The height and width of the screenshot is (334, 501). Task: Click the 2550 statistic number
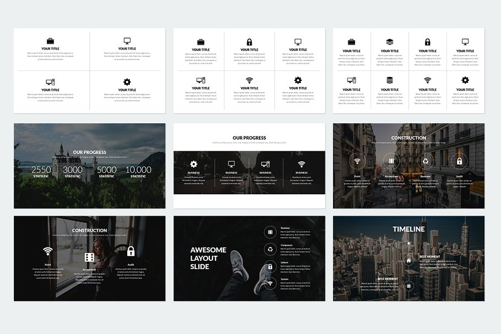41,170
